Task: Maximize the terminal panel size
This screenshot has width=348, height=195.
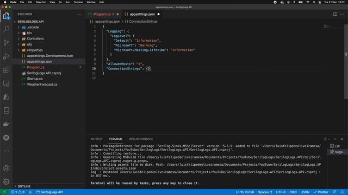Action: (335, 139)
